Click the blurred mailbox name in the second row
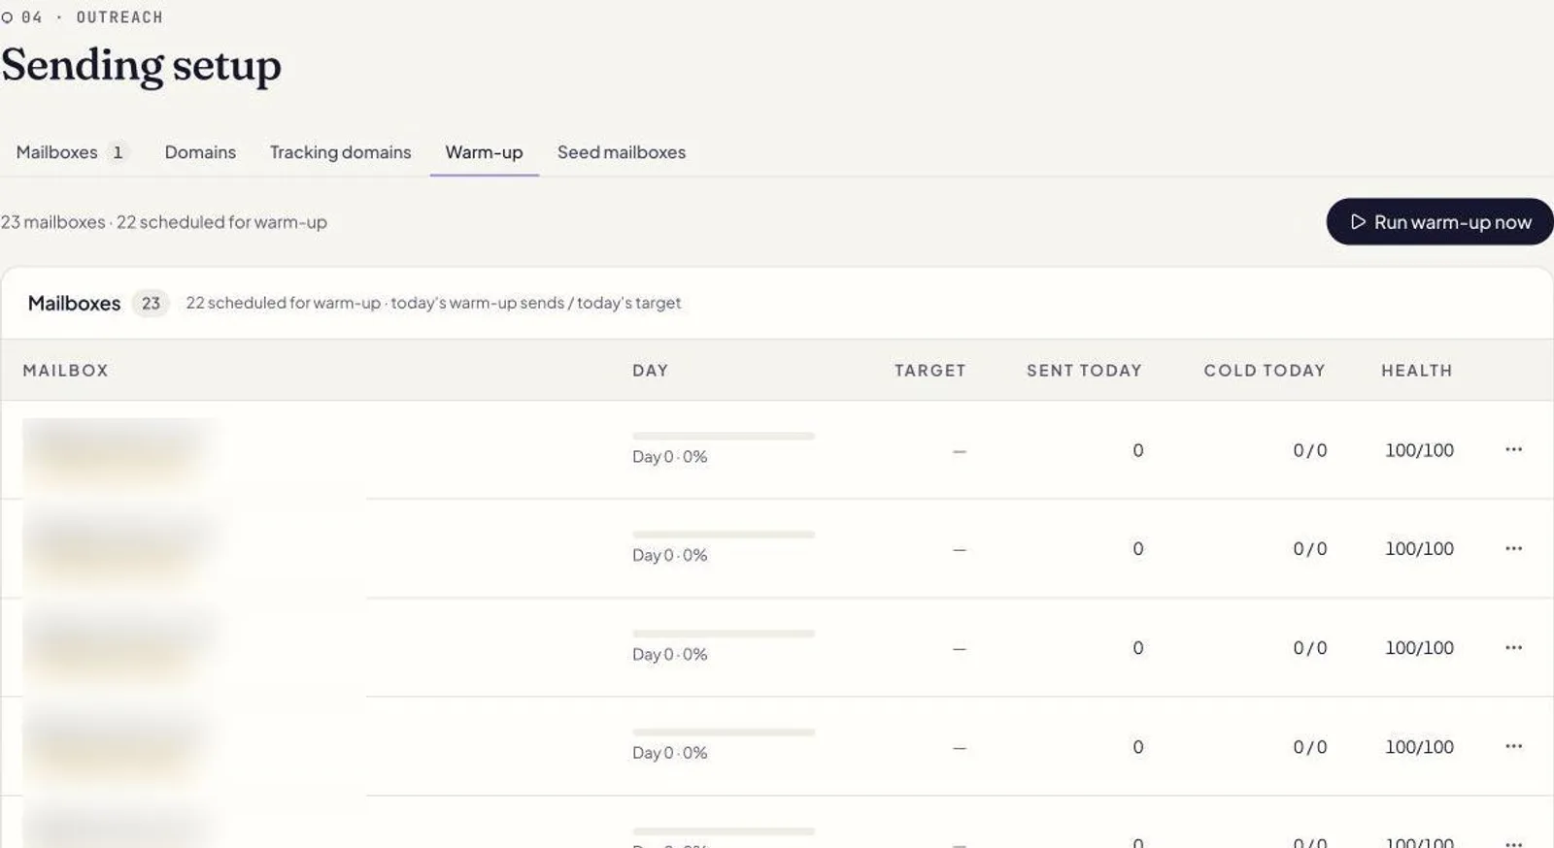This screenshot has height=848, width=1554. coord(117,550)
